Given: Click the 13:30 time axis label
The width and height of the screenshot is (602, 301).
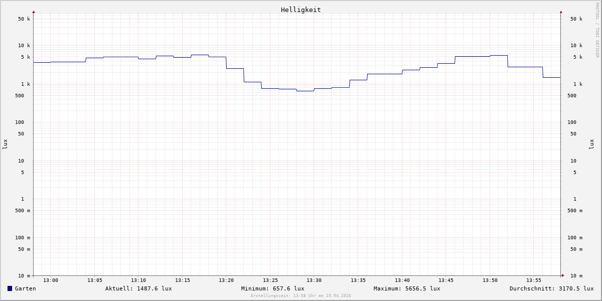Looking at the screenshot, I should click(314, 280).
